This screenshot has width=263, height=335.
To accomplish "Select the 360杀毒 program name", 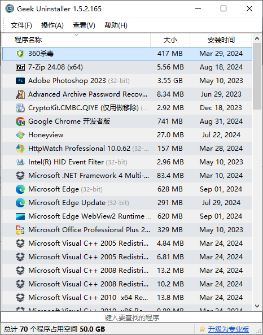I will 41,54.
